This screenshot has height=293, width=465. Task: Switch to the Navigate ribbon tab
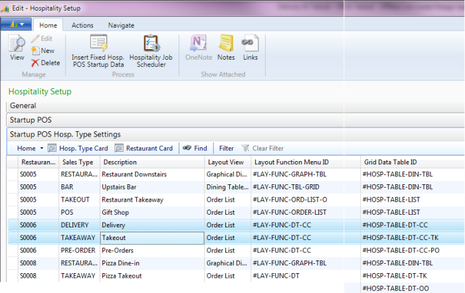click(x=121, y=25)
